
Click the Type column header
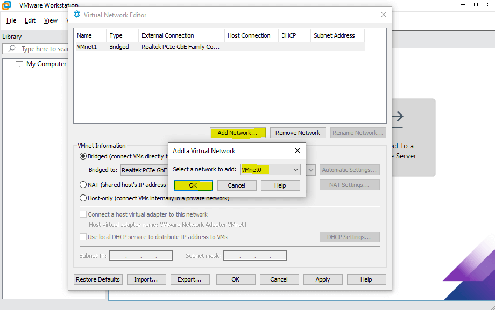(x=123, y=35)
